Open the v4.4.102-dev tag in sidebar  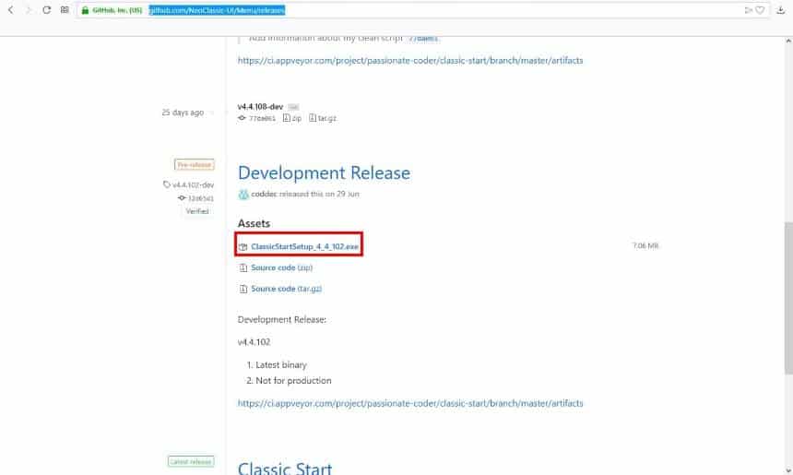pos(194,185)
